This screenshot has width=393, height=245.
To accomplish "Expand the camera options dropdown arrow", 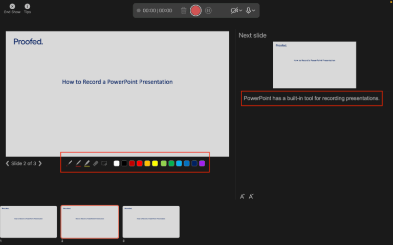I will tap(241, 11).
